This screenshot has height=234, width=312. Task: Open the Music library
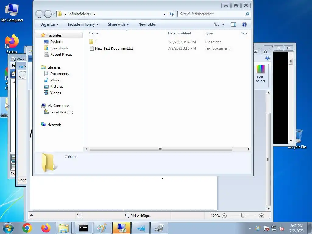point(55,80)
